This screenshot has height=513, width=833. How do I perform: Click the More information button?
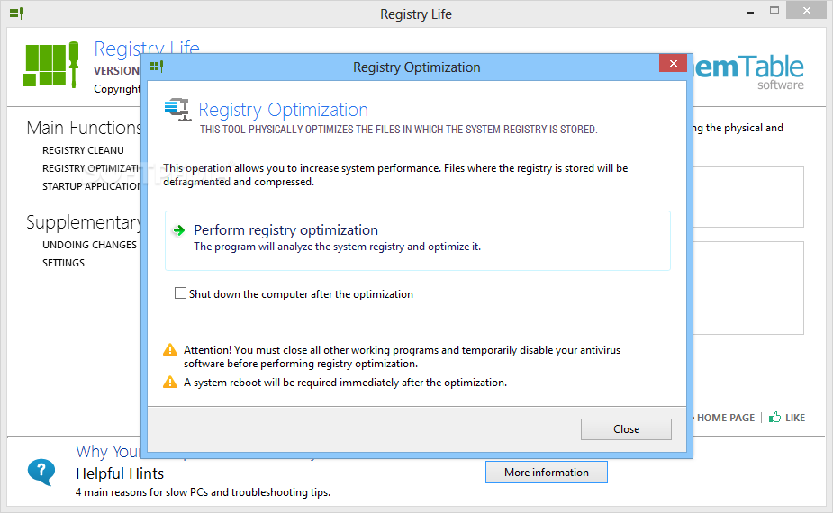click(x=546, y=472)
